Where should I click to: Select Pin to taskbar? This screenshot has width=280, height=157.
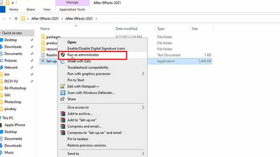click(x=78, y=139)
